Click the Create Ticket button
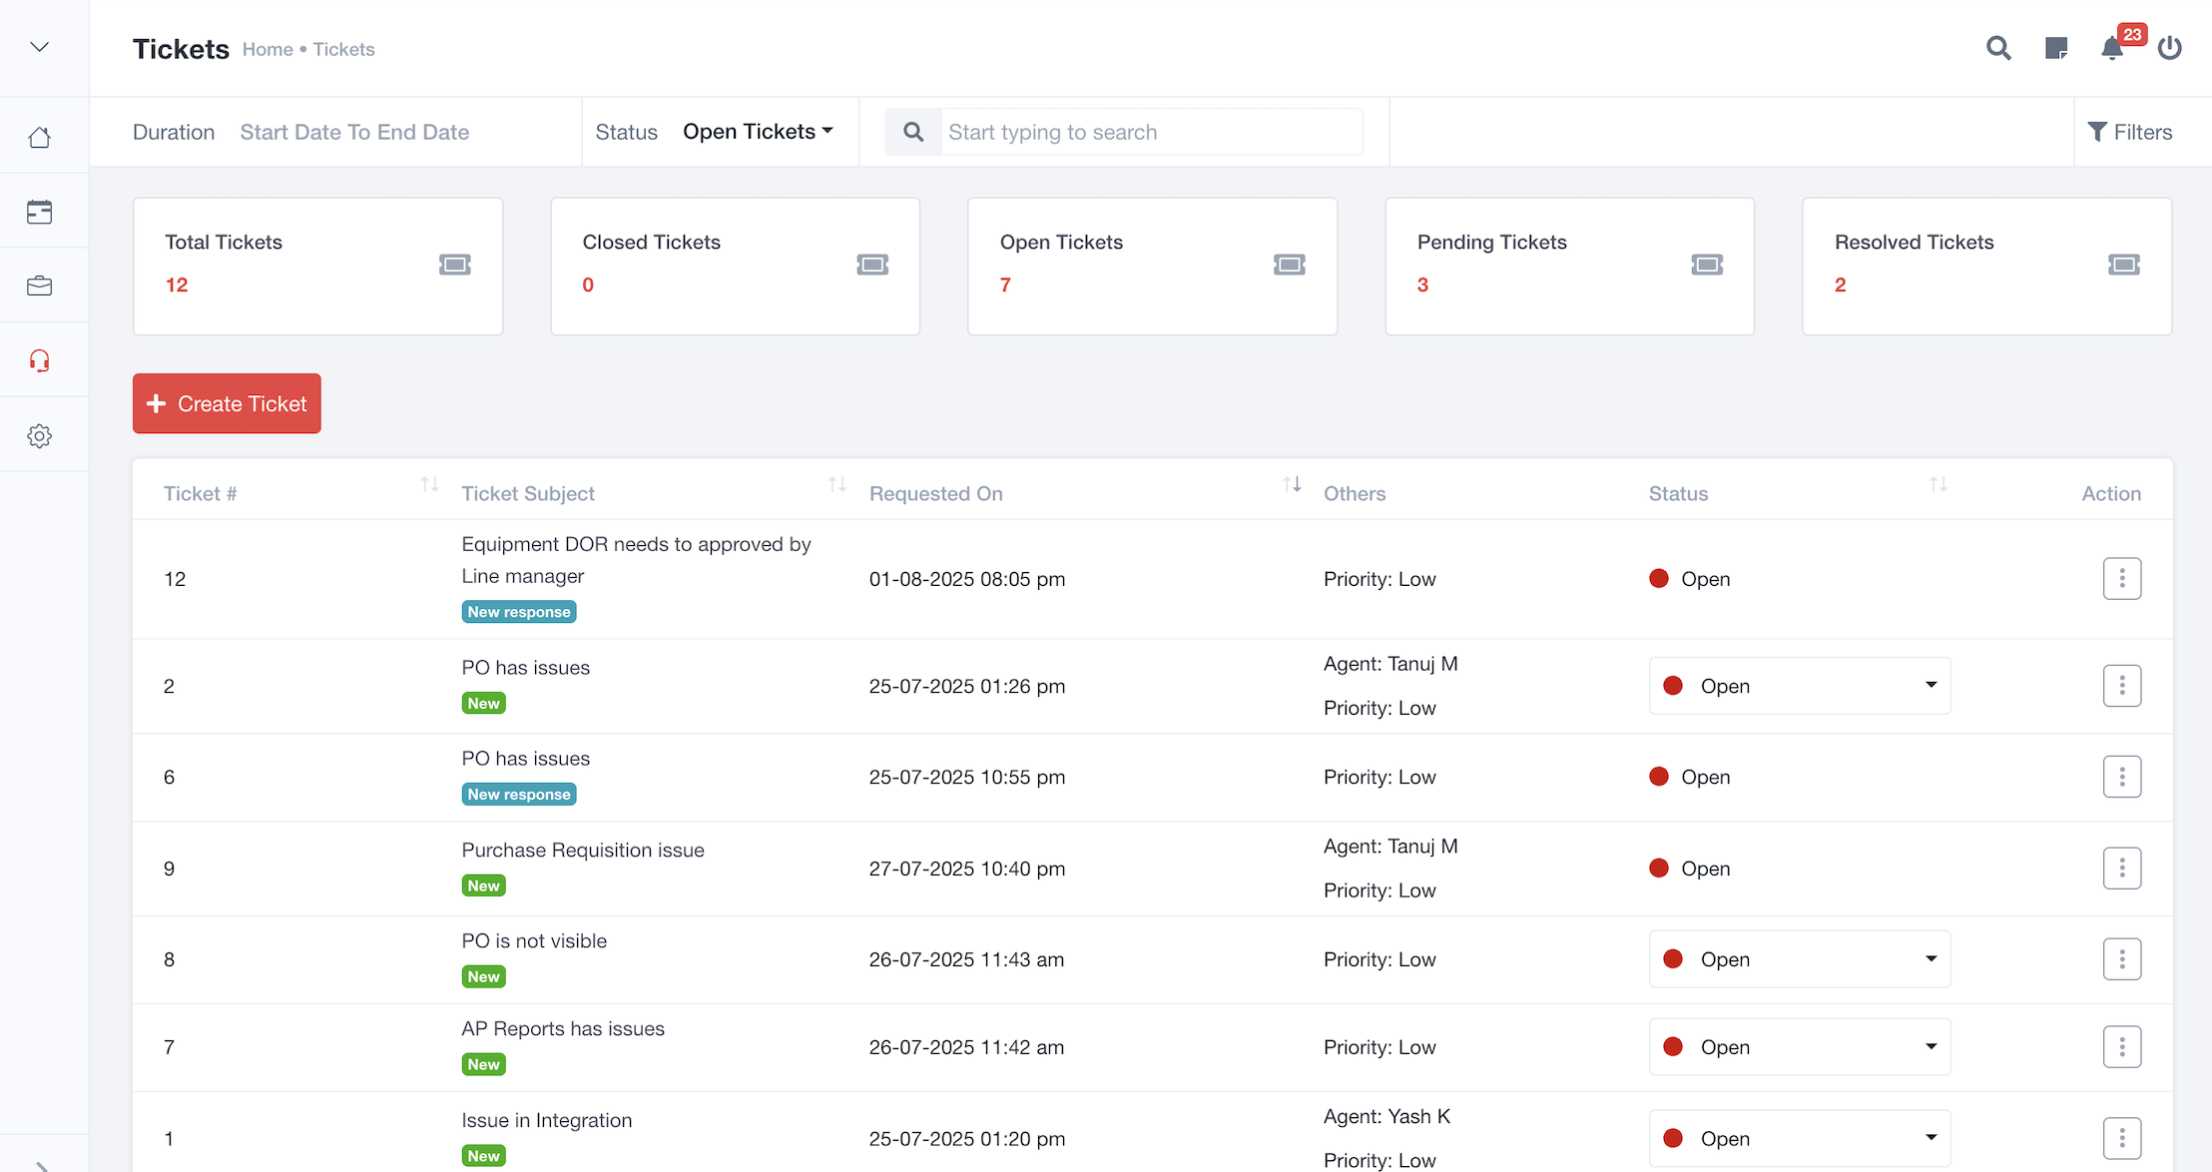 click(227, 403)
